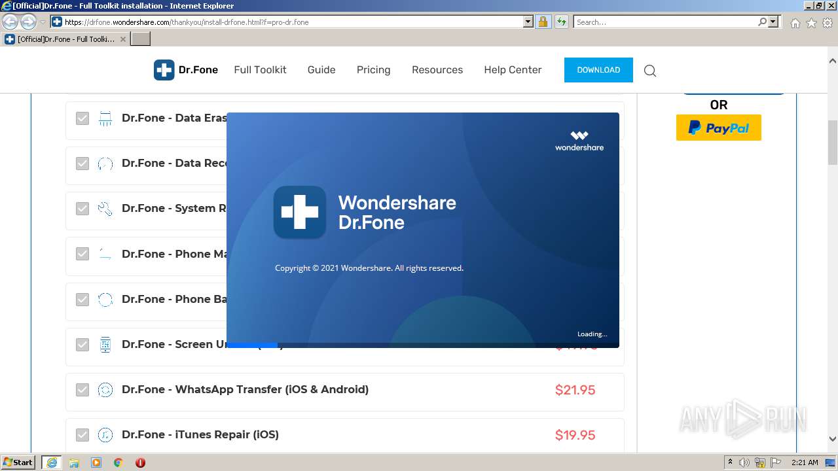Image resolution: width=838 pixels, height=471 pixels.
Task: Open the recent pages dropdown beside Forward
Action: (43, 22)
